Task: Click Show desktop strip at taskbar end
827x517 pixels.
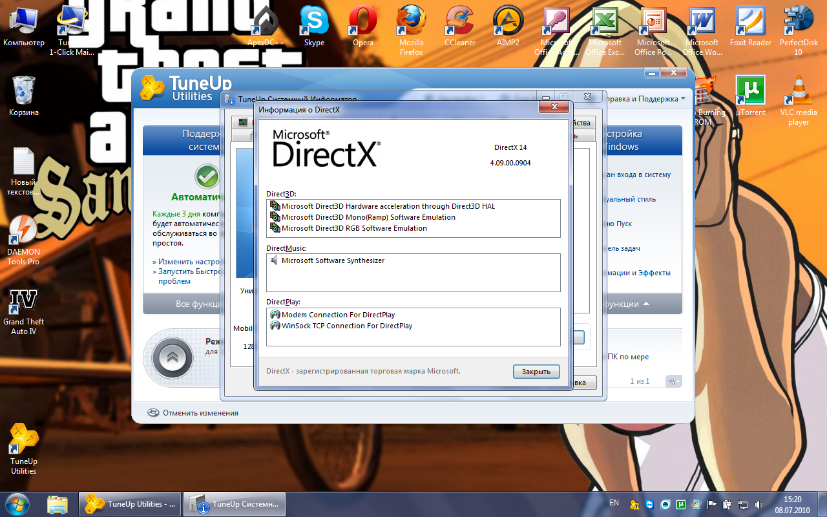Action: coord(822,504)
